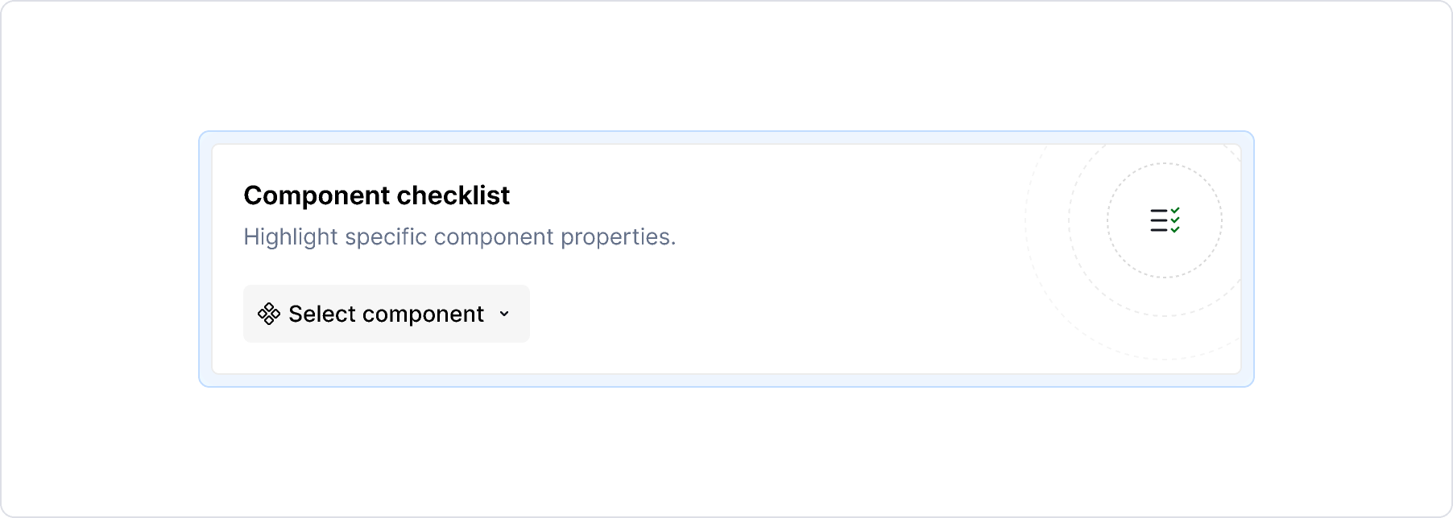Click the middle dashed ring decoration
Image resolution: width=1453 pixels, height=518 pixels.
coord(1070,220)
